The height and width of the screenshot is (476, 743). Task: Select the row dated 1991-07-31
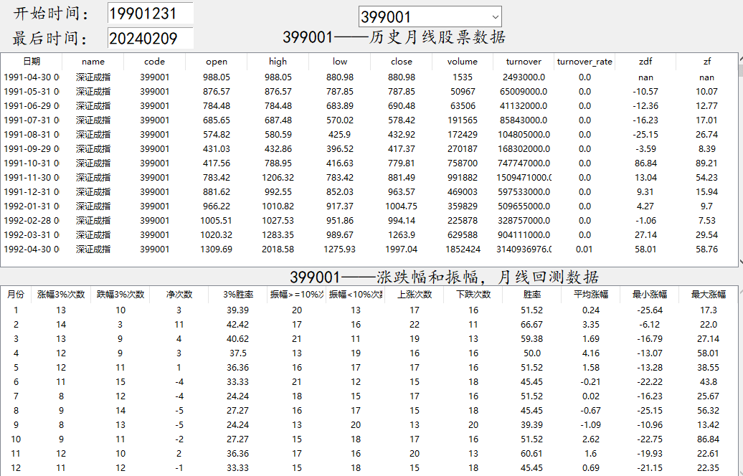coord(369,120)
